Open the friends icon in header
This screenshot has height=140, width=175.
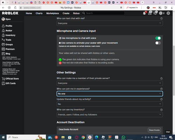click(x=150, y=13)
